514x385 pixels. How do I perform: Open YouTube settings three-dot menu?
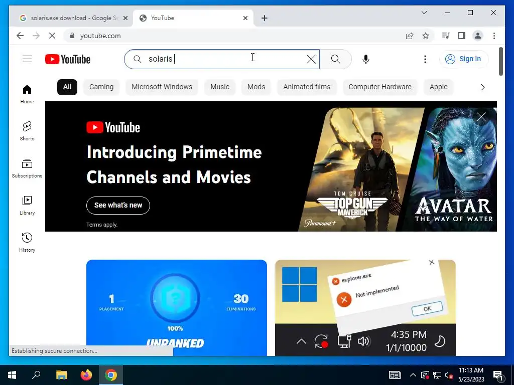pyautogui.click(x=425, y=59)
